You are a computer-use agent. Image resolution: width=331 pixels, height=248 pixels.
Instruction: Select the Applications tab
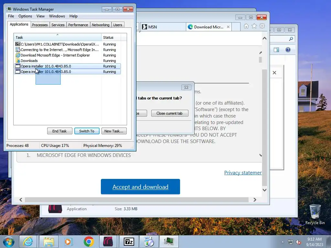click(x=19, y=24)
